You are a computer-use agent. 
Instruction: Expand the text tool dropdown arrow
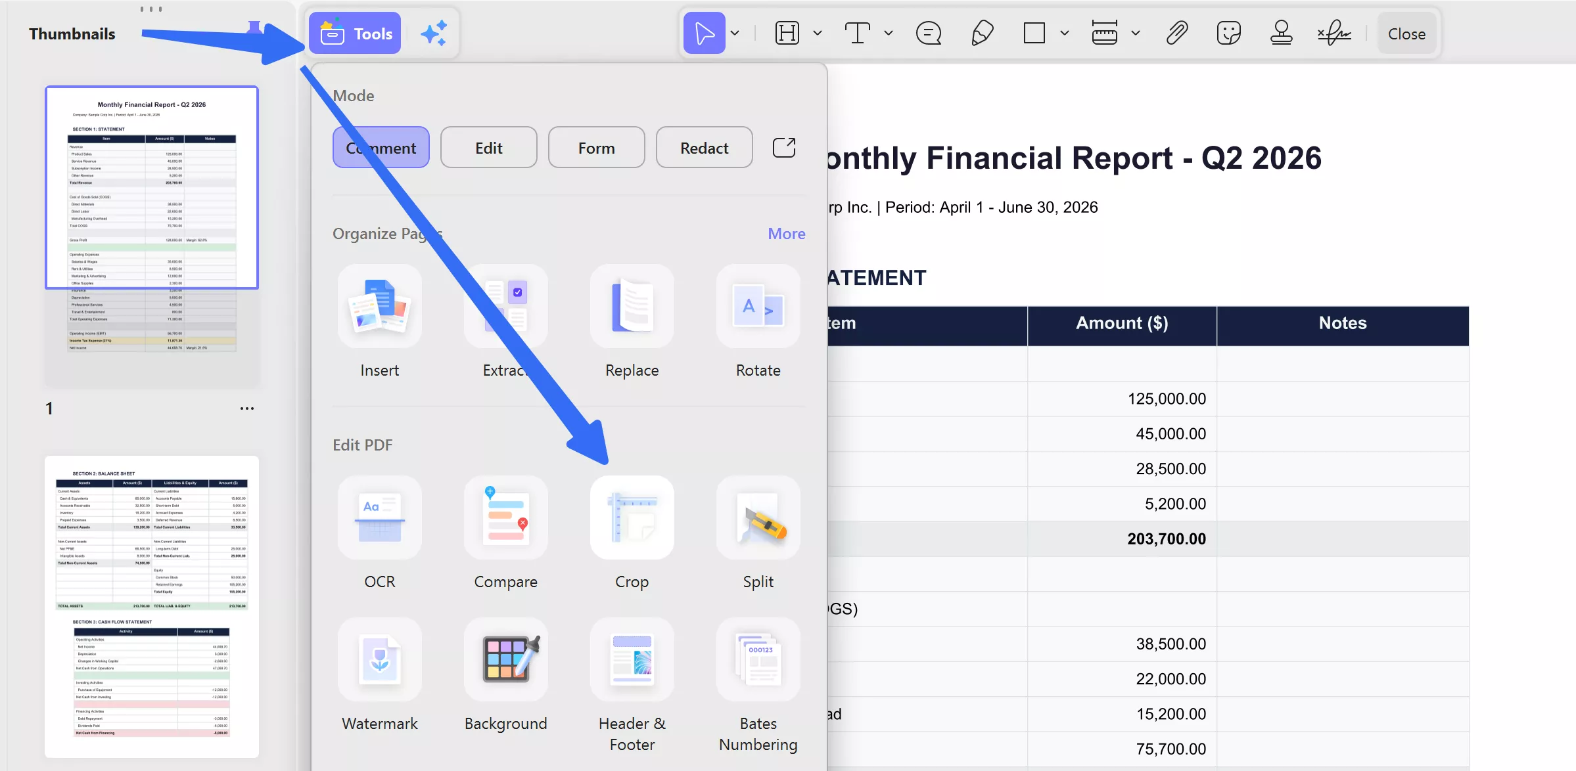click(x=889, y=33)
